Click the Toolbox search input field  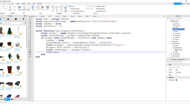(14, 23)
